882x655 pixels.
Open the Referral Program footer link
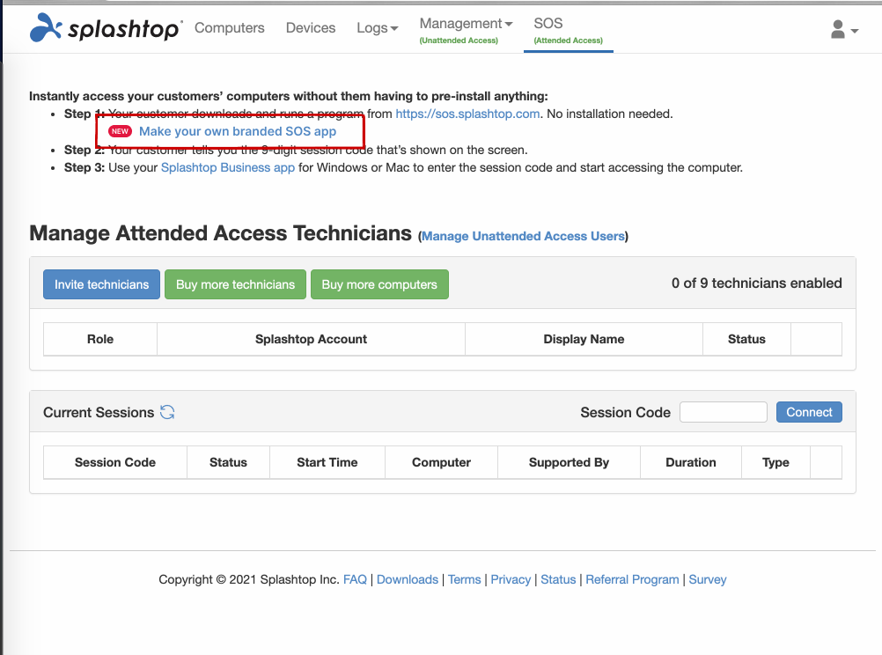(632, 579)
